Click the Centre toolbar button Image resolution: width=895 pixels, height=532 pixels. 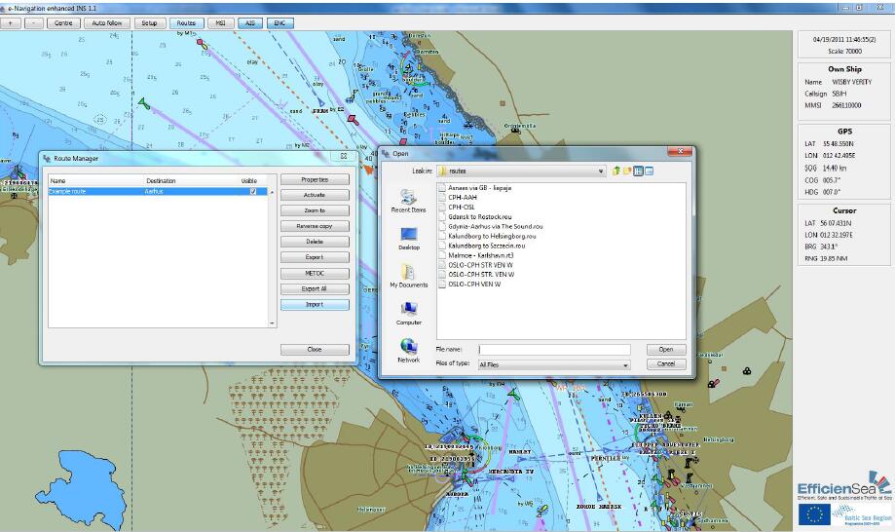coord(63,23)
